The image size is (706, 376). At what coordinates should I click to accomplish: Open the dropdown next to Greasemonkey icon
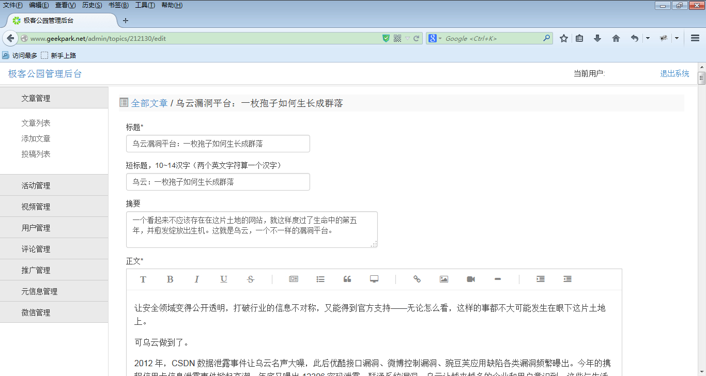pos(677,38)
